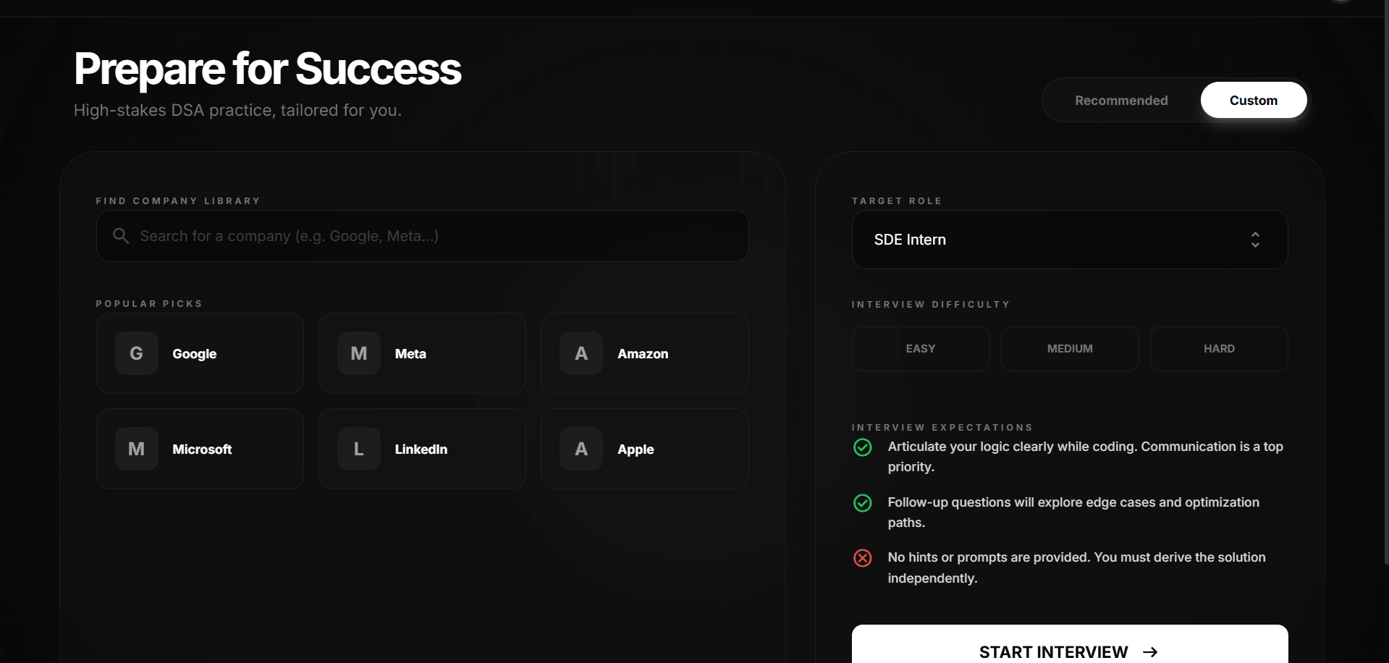
Task: Click the LinkedIn logo icon
Action: click(358, 449)
